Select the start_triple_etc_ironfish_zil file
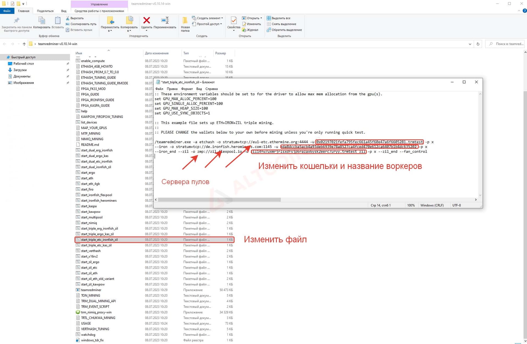 click(154, 240)
